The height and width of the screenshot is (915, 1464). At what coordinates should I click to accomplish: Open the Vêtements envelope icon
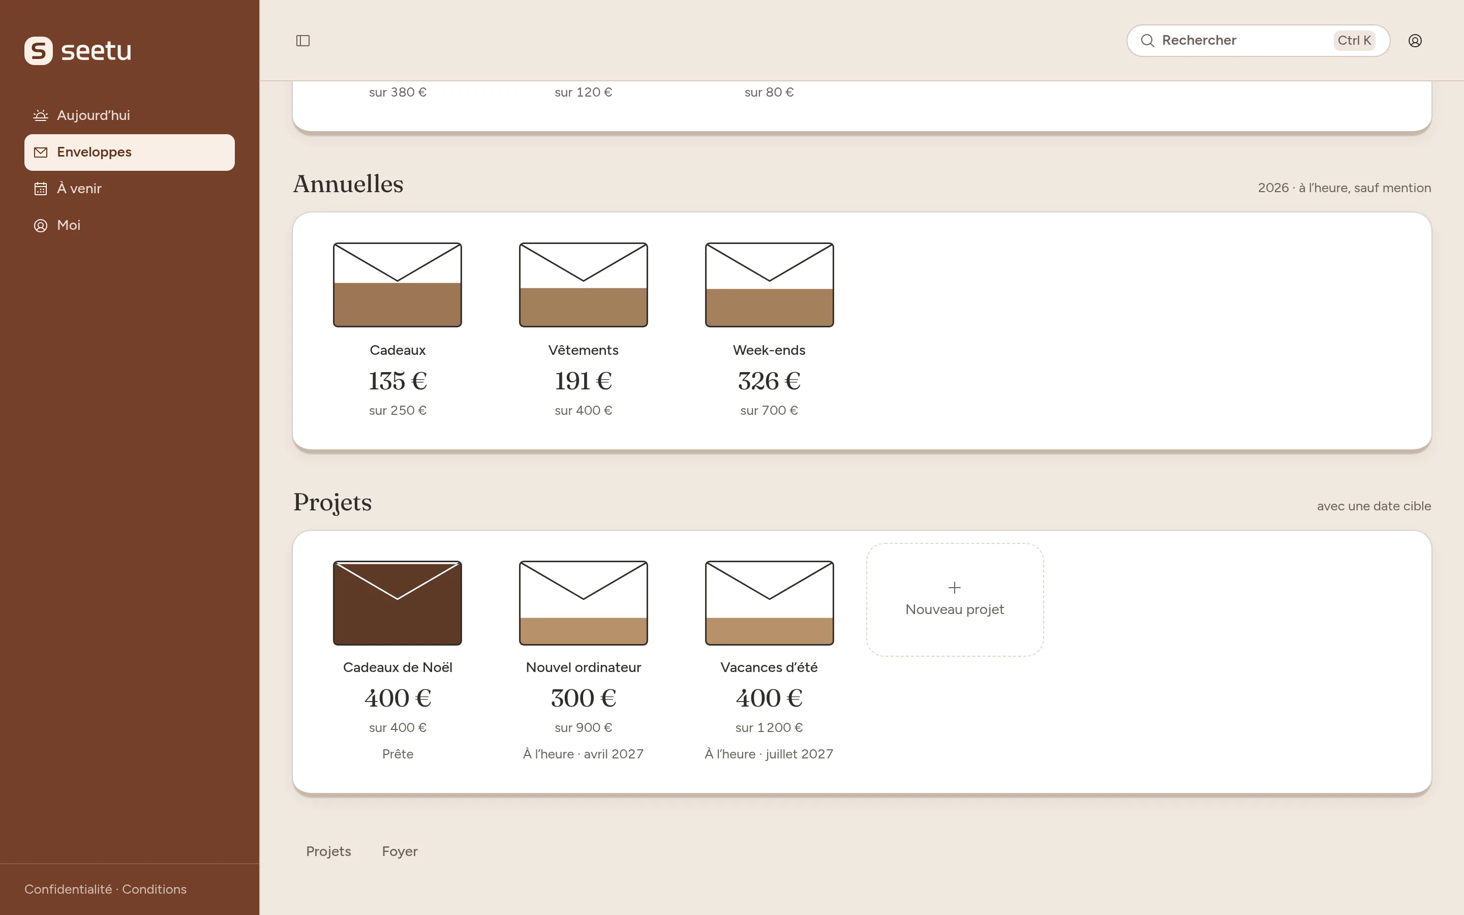(x=583, y=285)
